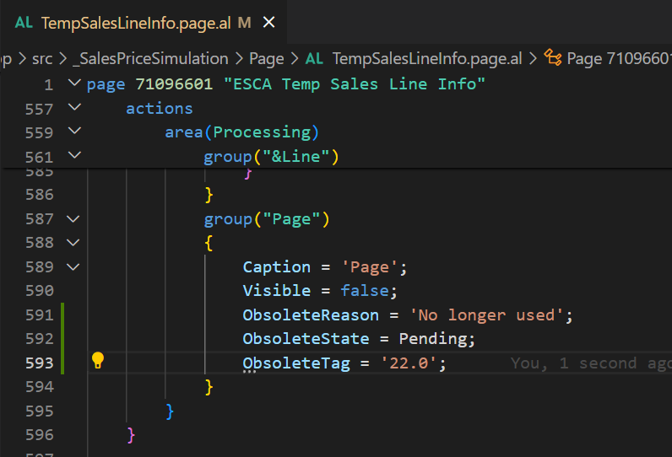Click the ObsoleteReason property name

[311, 315]
